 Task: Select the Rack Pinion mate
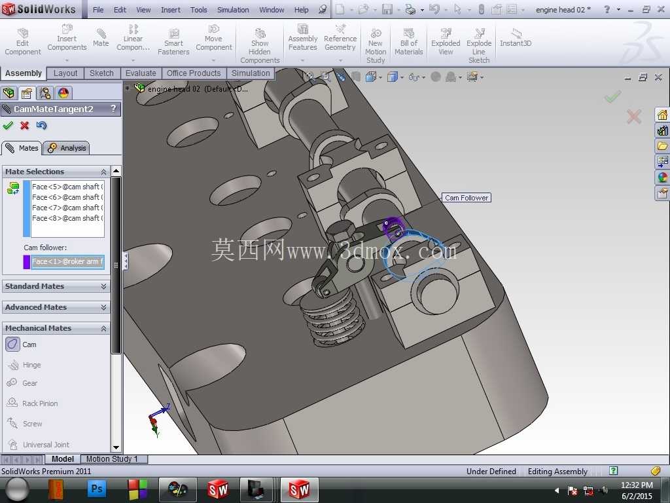click(33, 403)
